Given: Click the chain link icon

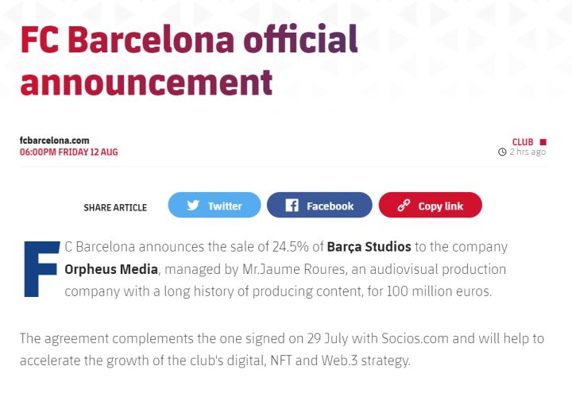Looking at the screenshot, I should 404,205.
